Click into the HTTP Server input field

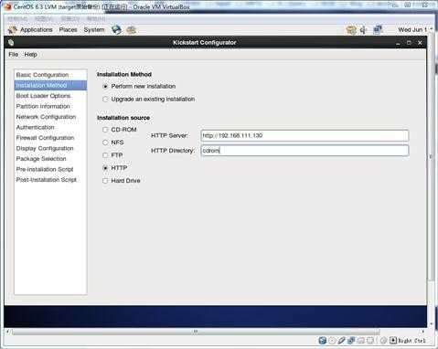coord(304,135)
